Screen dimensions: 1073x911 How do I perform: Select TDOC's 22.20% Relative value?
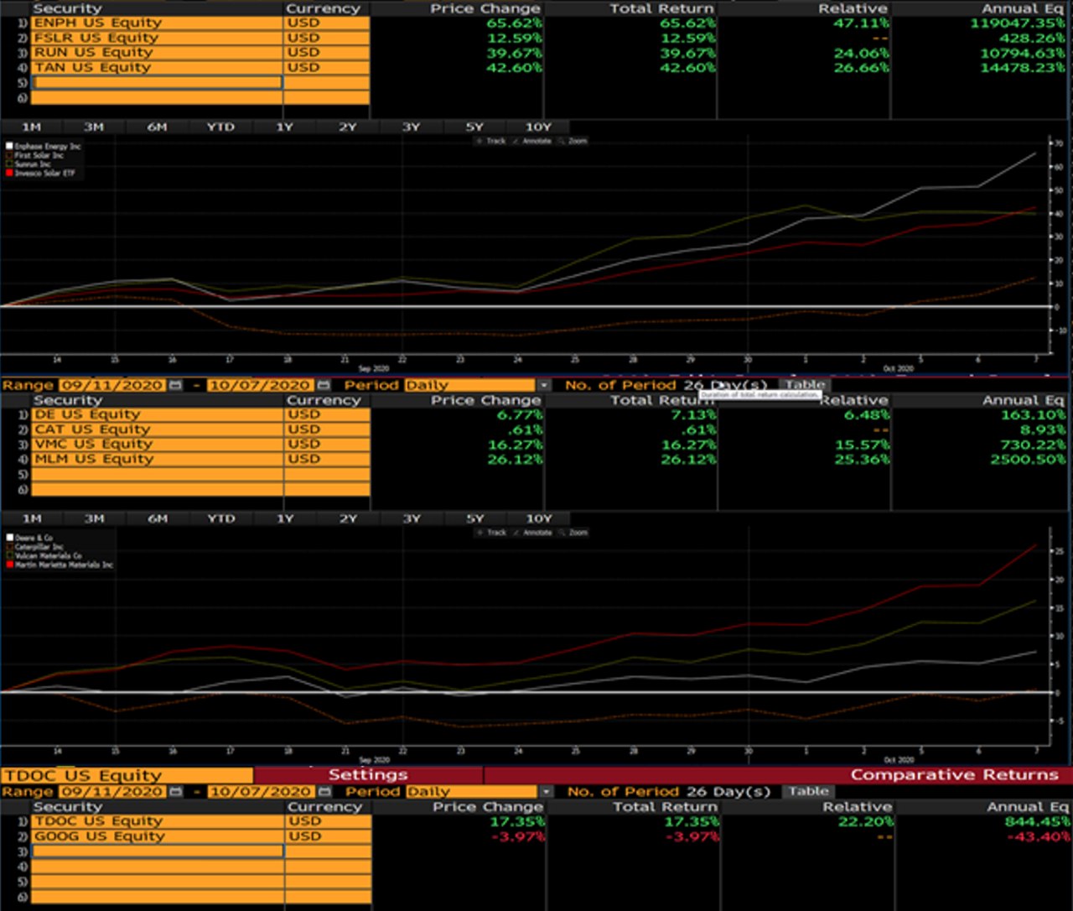(x=865, y=821)
